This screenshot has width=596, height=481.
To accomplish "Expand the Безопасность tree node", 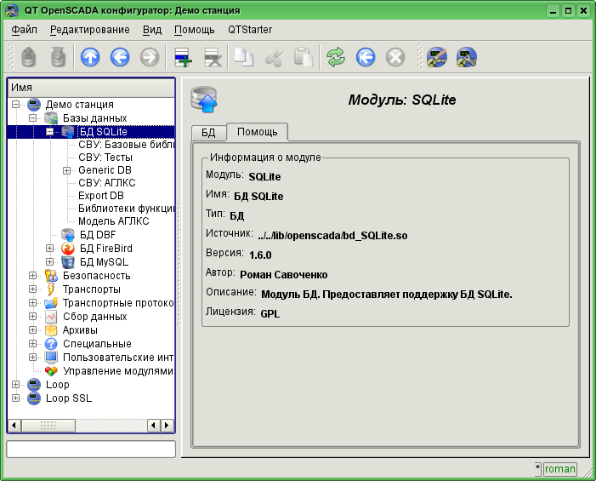I will [32, 276].
